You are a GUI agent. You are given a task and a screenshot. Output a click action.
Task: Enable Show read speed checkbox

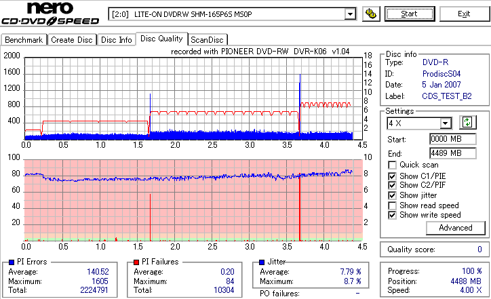(x=392, y=205)
